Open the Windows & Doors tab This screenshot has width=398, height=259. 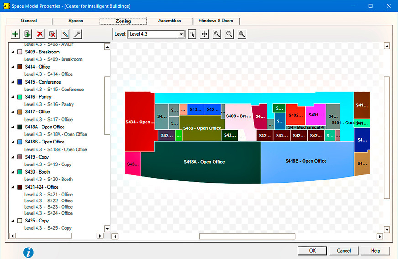216,21
